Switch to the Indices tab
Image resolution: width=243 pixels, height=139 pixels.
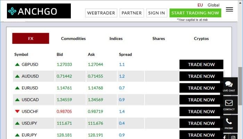point(116,39)
